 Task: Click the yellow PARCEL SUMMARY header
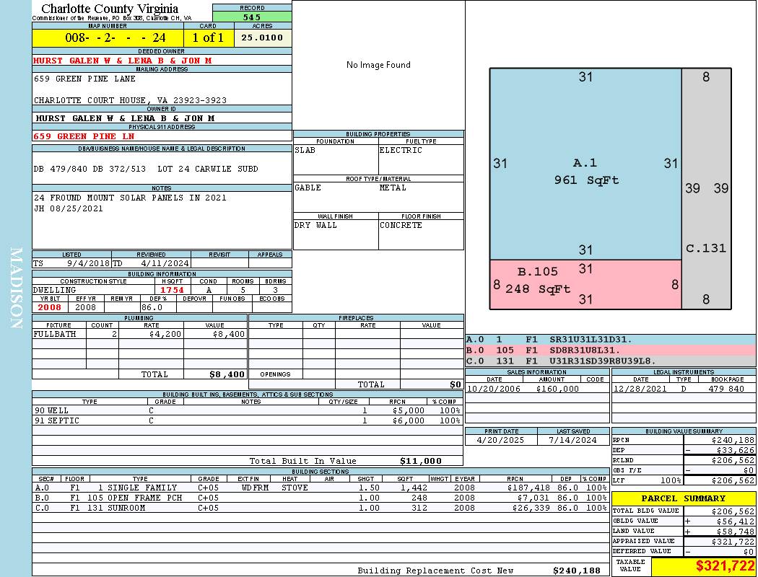pos(683,498)
